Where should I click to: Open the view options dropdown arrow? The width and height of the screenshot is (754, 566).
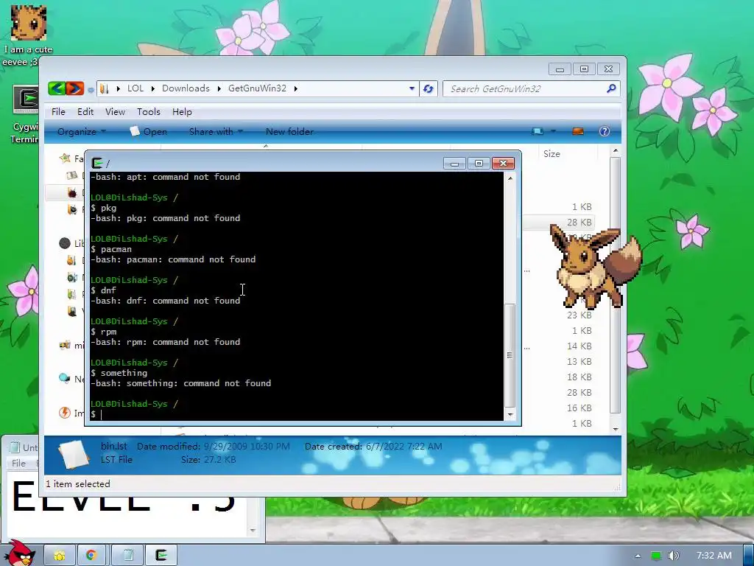point(553,131)
